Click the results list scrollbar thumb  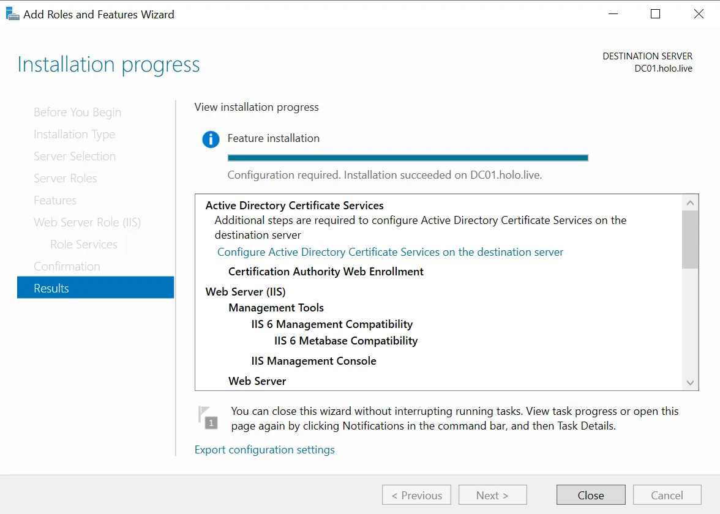690,240
